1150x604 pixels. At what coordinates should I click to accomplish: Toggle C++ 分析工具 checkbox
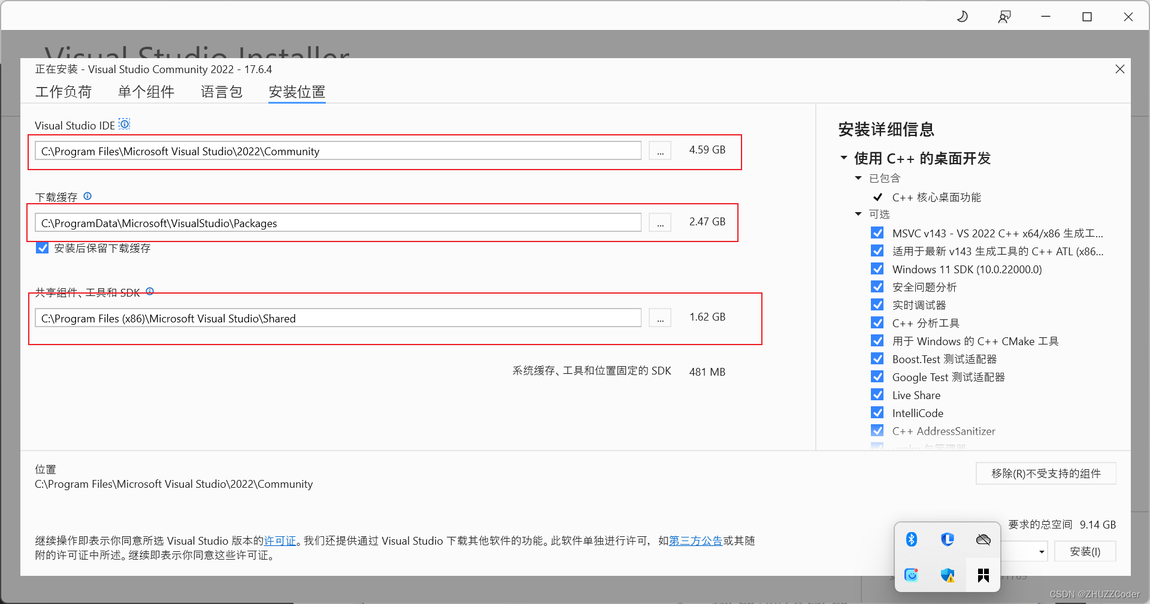(877, 322)
